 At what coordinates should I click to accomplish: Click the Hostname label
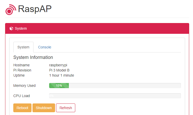click(22, 65)
